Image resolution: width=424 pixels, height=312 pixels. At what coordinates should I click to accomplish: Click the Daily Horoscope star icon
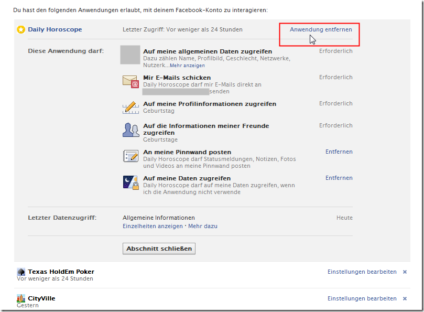[21, 29]
